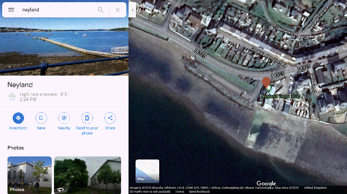
Task: Click the Neyland Yacht Club label
Action: click(279, 96)
